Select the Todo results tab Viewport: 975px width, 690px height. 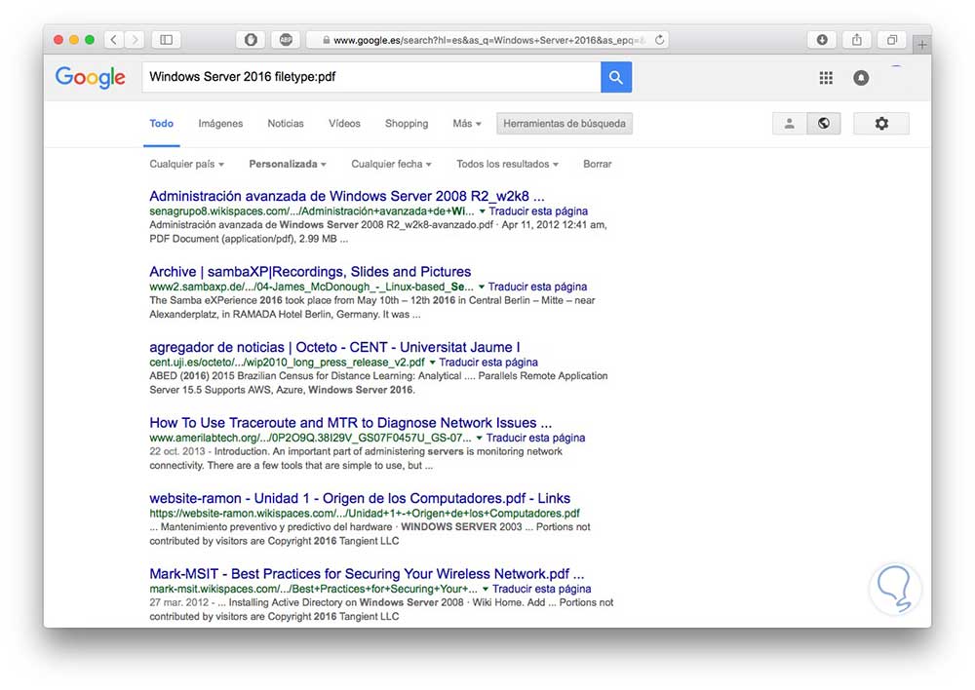162,124
